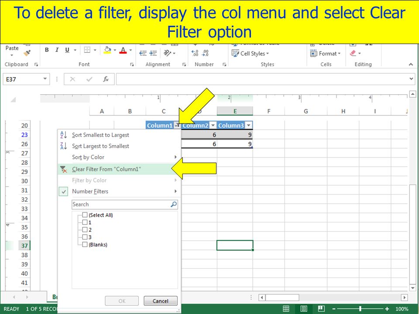419x314 pixels.
Task: Toggle Bold formatting
Action: click(47, 50)
